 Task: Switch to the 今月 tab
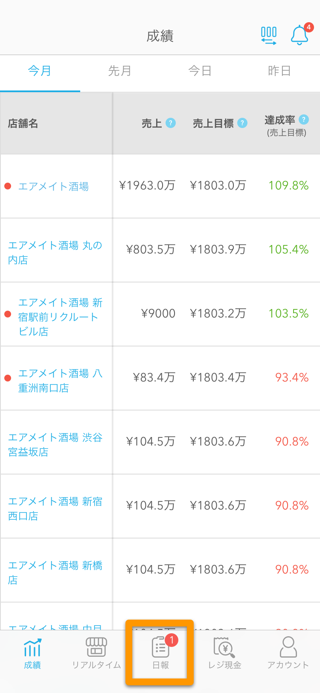coord(40,71)
